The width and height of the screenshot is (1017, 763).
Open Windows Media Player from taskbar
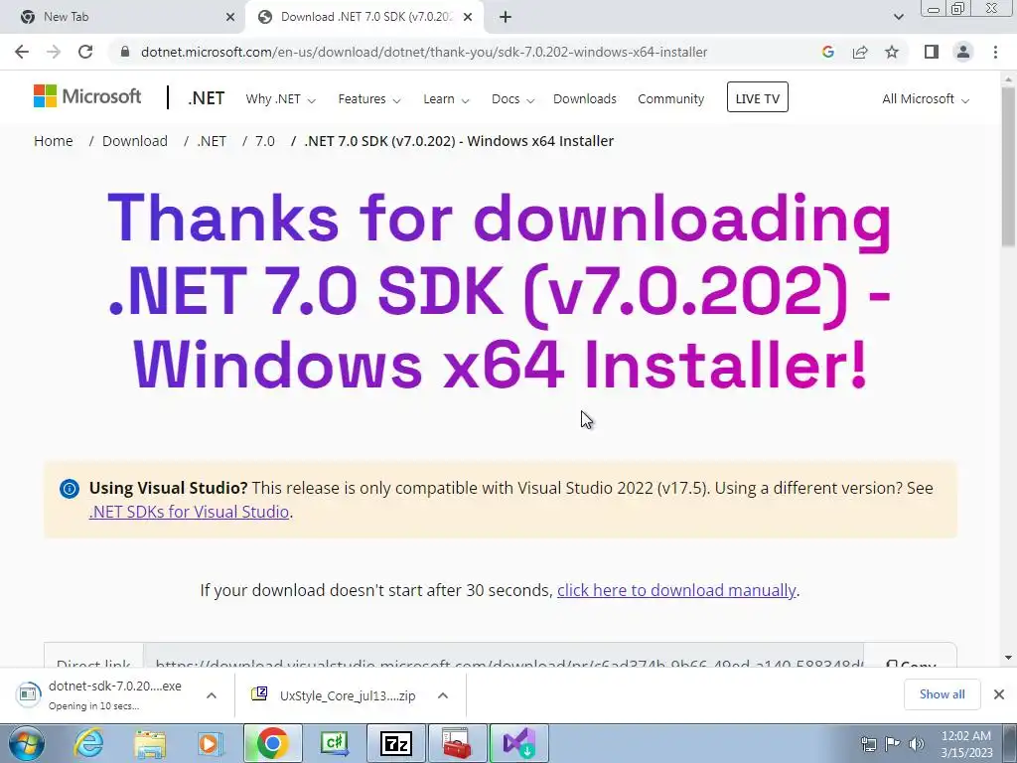[210, 743]
